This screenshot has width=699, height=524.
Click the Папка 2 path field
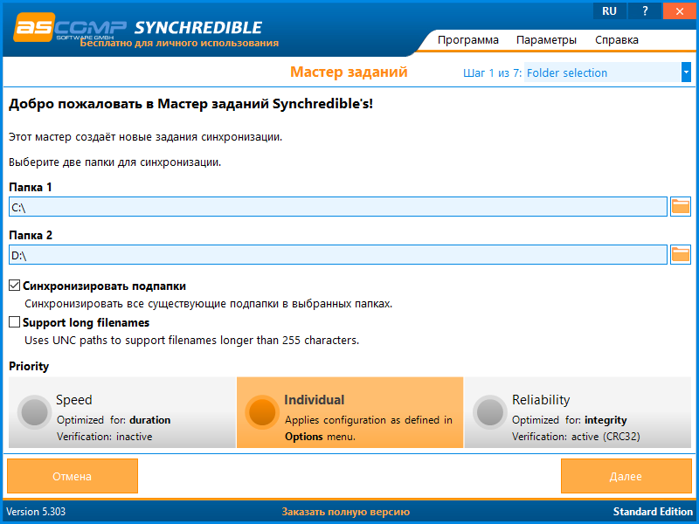pyautogui.click(x=338, y=255)
